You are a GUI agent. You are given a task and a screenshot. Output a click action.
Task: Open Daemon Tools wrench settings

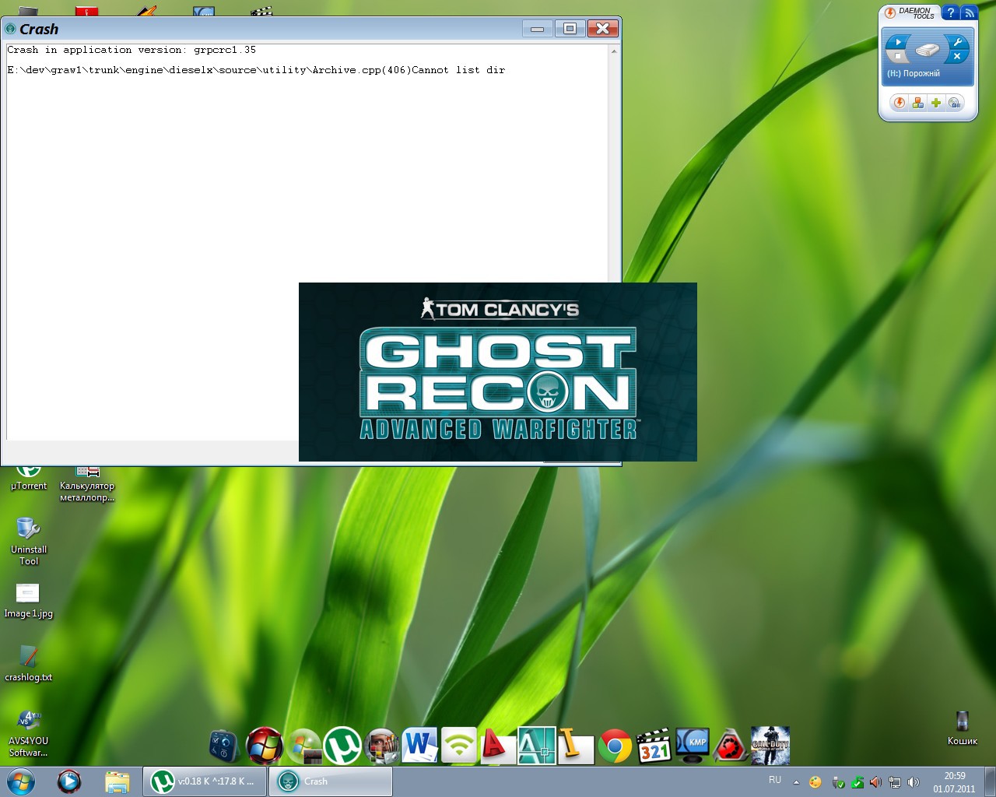pos(958,42)
